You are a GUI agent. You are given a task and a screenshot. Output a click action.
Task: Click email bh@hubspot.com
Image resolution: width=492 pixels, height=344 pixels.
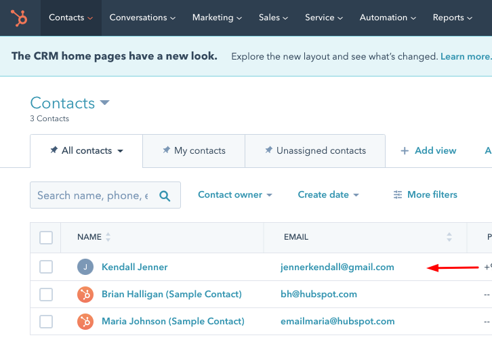coord(319,294)
